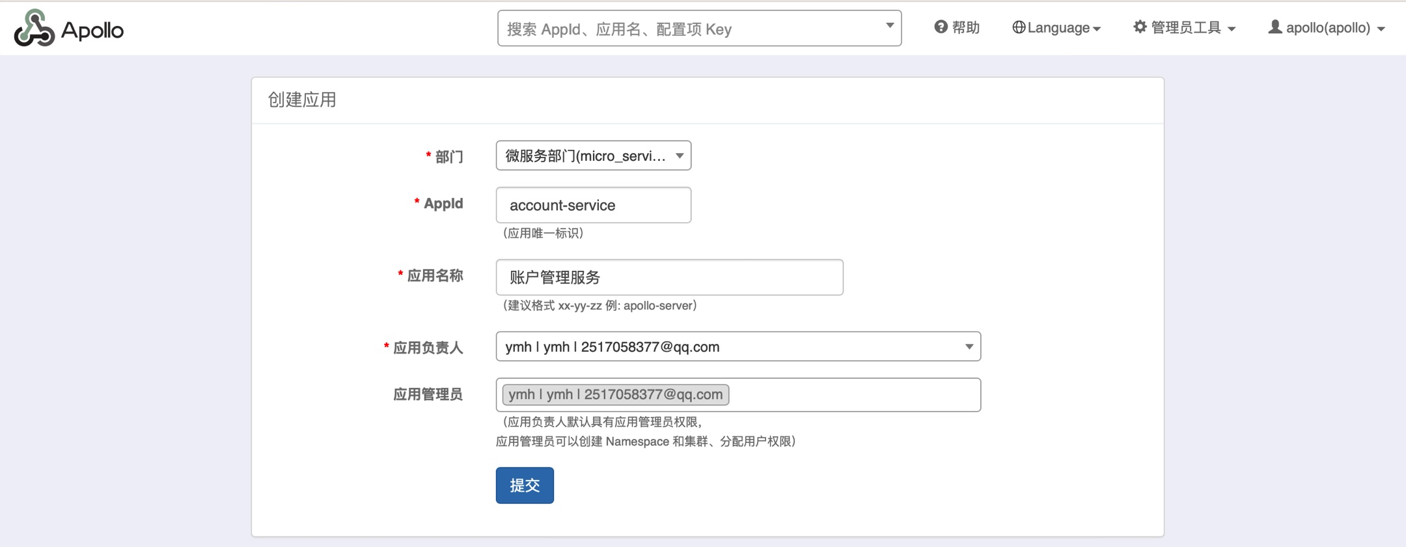Open the 应用负责人 owner dropdown
The image size is (1406, 547).
click(738, 346)
